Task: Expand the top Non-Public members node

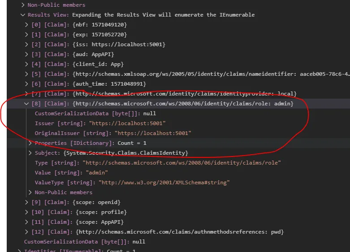Action: point(23,5)
